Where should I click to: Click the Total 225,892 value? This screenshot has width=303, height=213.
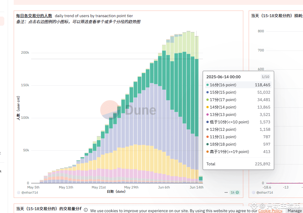point(262,164)
